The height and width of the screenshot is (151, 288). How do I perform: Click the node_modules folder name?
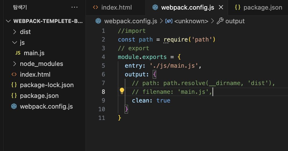click(42, 64)
